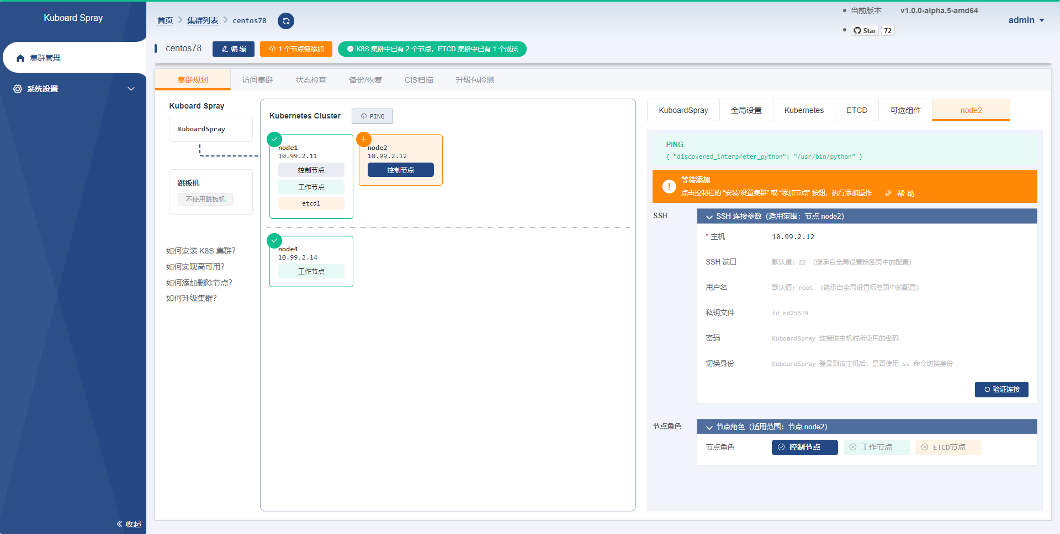Screen dimensions: 1060x534
Task: Click node4's 工作节点 tag
Action: (311, 271)
